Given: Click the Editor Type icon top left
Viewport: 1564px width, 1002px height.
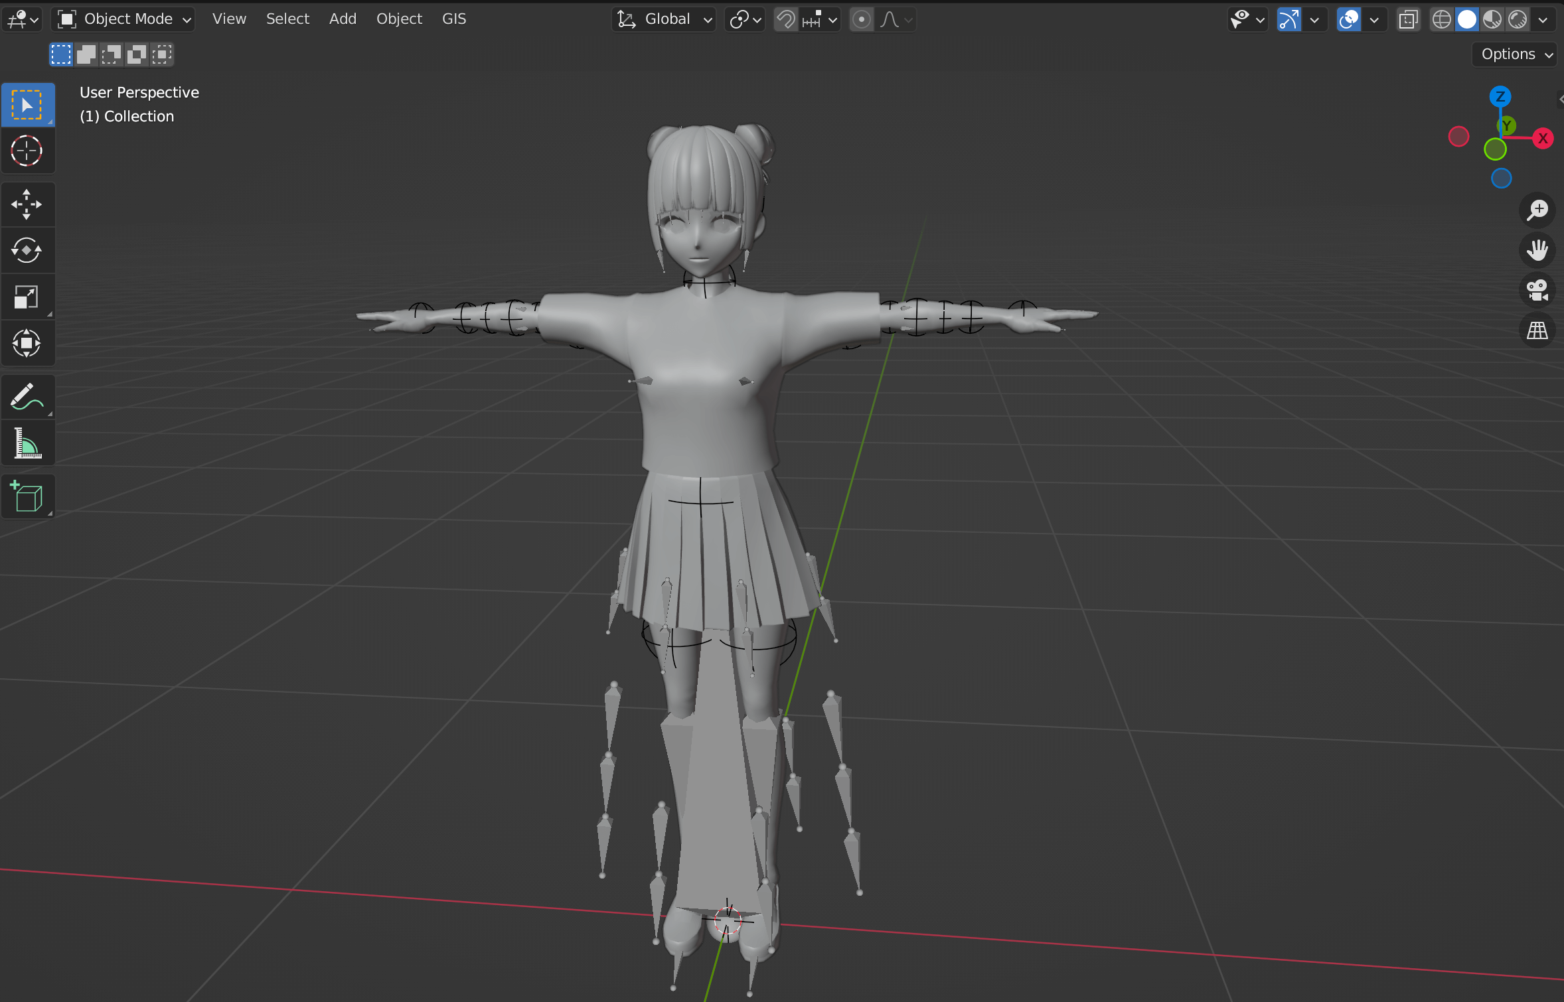Looking at the screenshot, I should pyautogui.click(x=24, y=18).
